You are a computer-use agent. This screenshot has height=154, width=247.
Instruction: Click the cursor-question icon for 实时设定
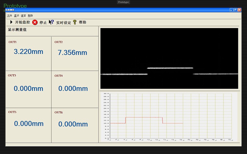tap(51, 22)
